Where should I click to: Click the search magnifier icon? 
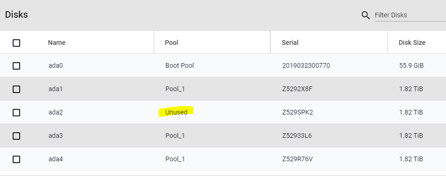(365, 15)
